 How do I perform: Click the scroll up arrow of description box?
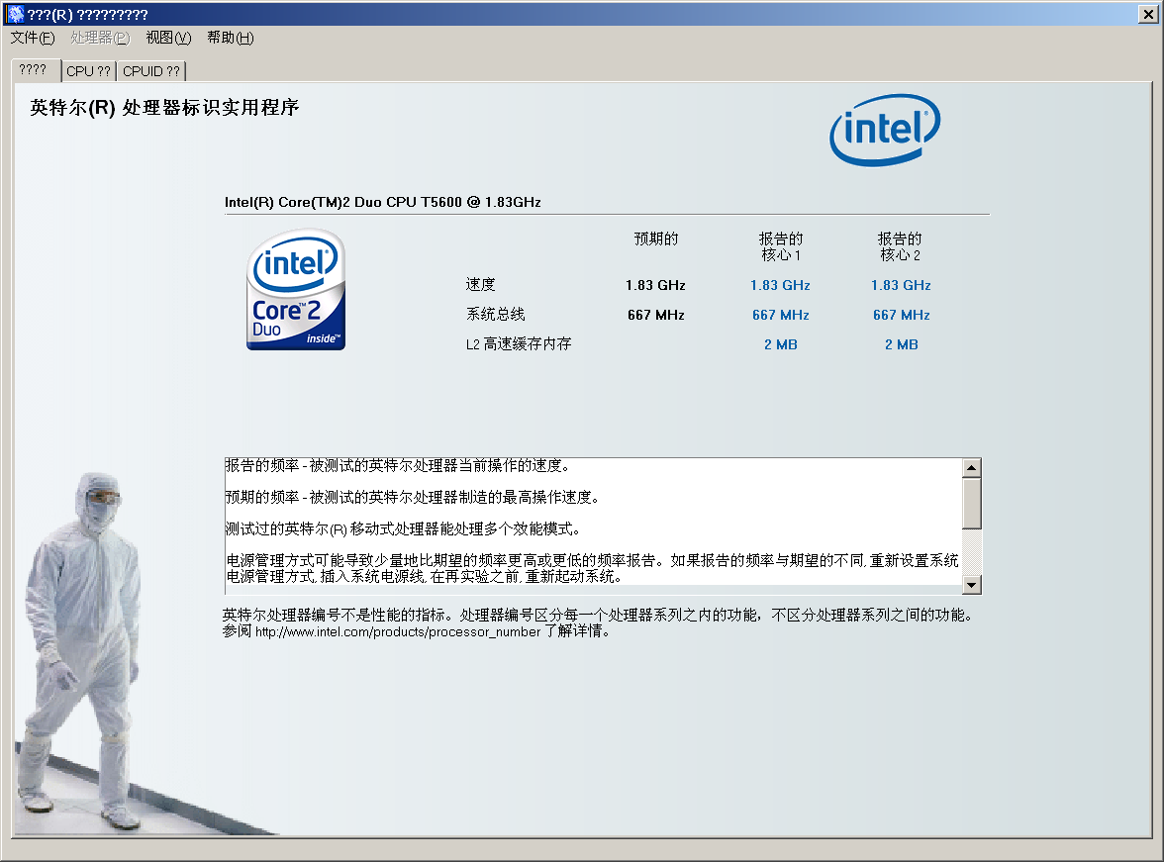point(972,468)
